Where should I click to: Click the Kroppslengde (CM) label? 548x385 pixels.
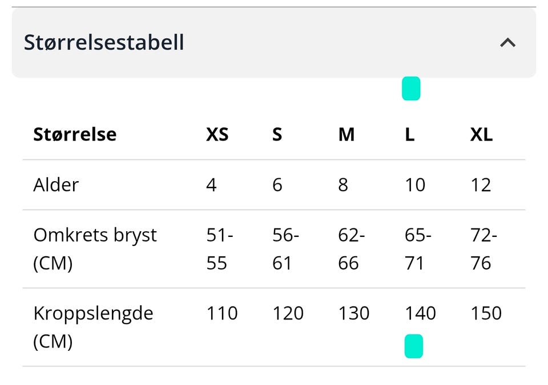pos(93,326)
